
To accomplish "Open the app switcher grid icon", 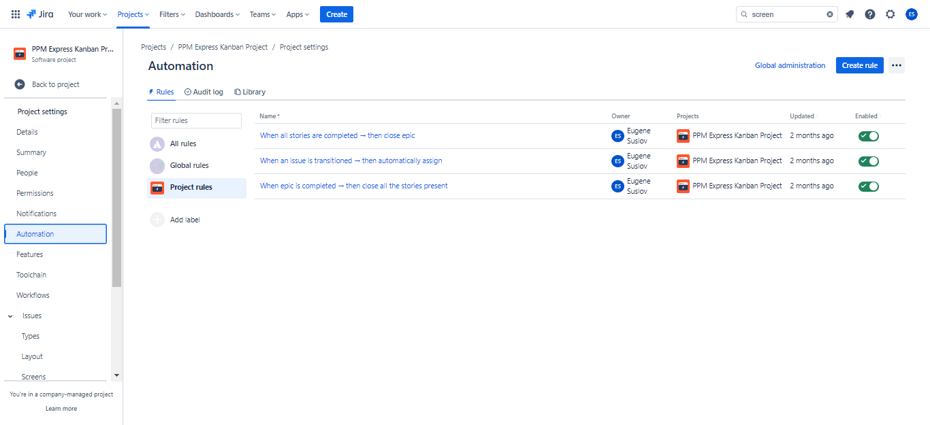I will (16, 14).
